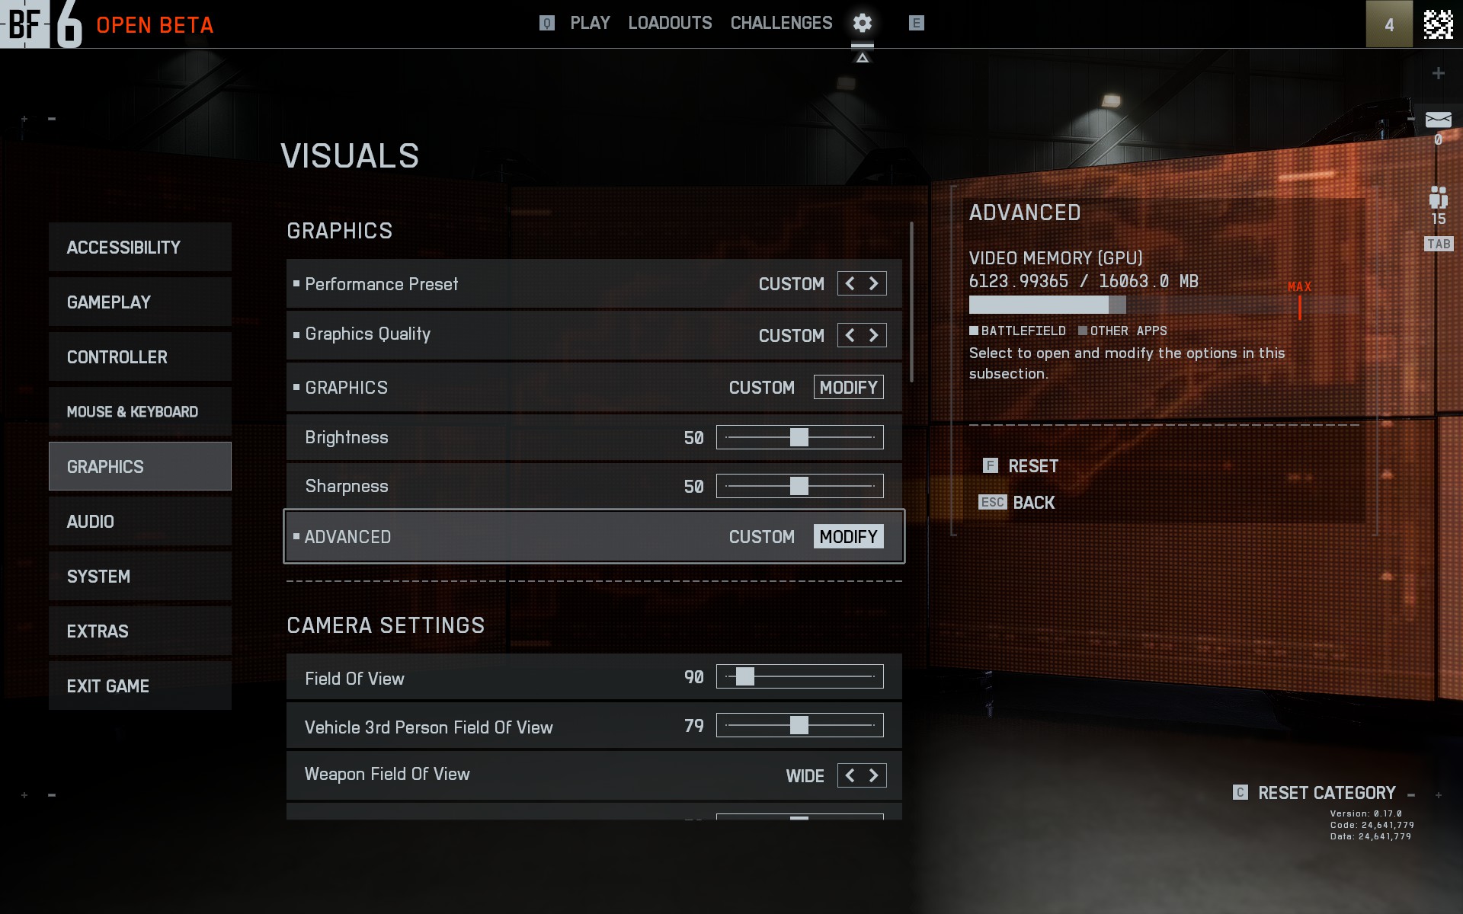Image resolution: width=1463 pixels, height=914 pixels.
Task: Click Modify for the ADVANCED subsection
Action: tap(848, 536)
